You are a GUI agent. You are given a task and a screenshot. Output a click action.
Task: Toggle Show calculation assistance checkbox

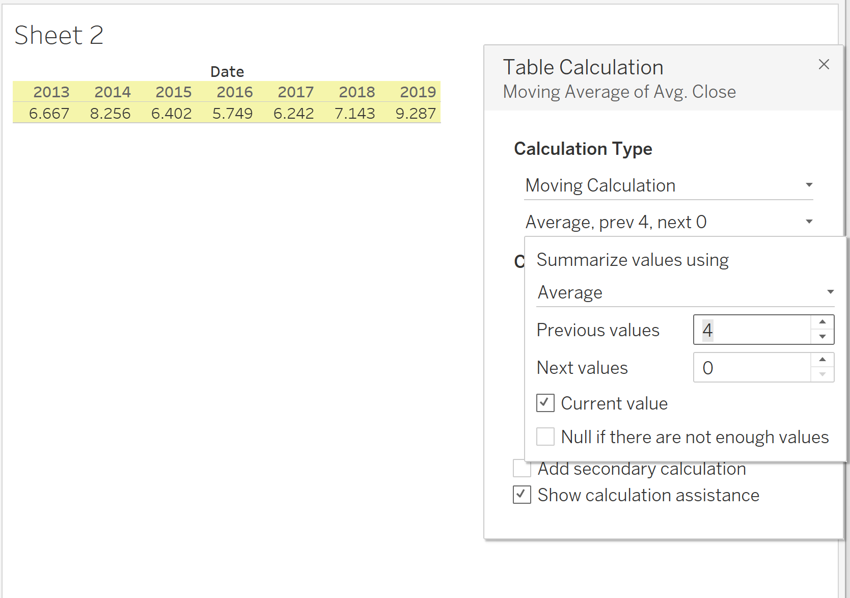pos(522,495)
